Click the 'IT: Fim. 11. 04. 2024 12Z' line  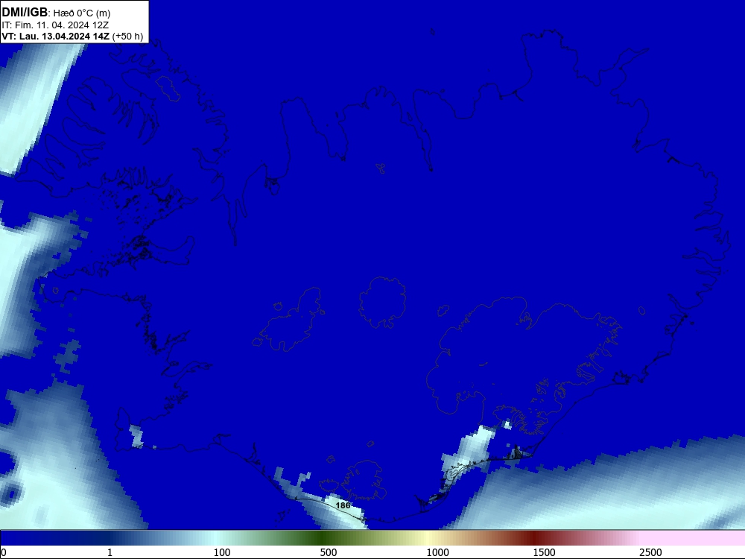point(55,25)
